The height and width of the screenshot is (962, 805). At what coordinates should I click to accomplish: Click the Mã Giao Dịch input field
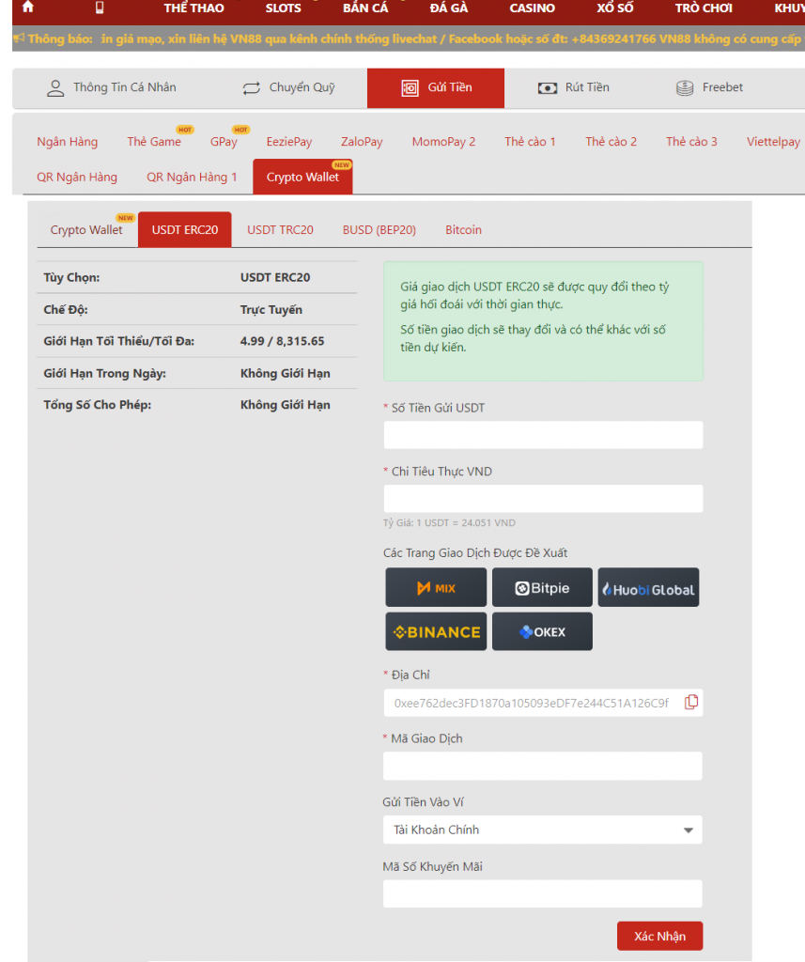[542, 766]
